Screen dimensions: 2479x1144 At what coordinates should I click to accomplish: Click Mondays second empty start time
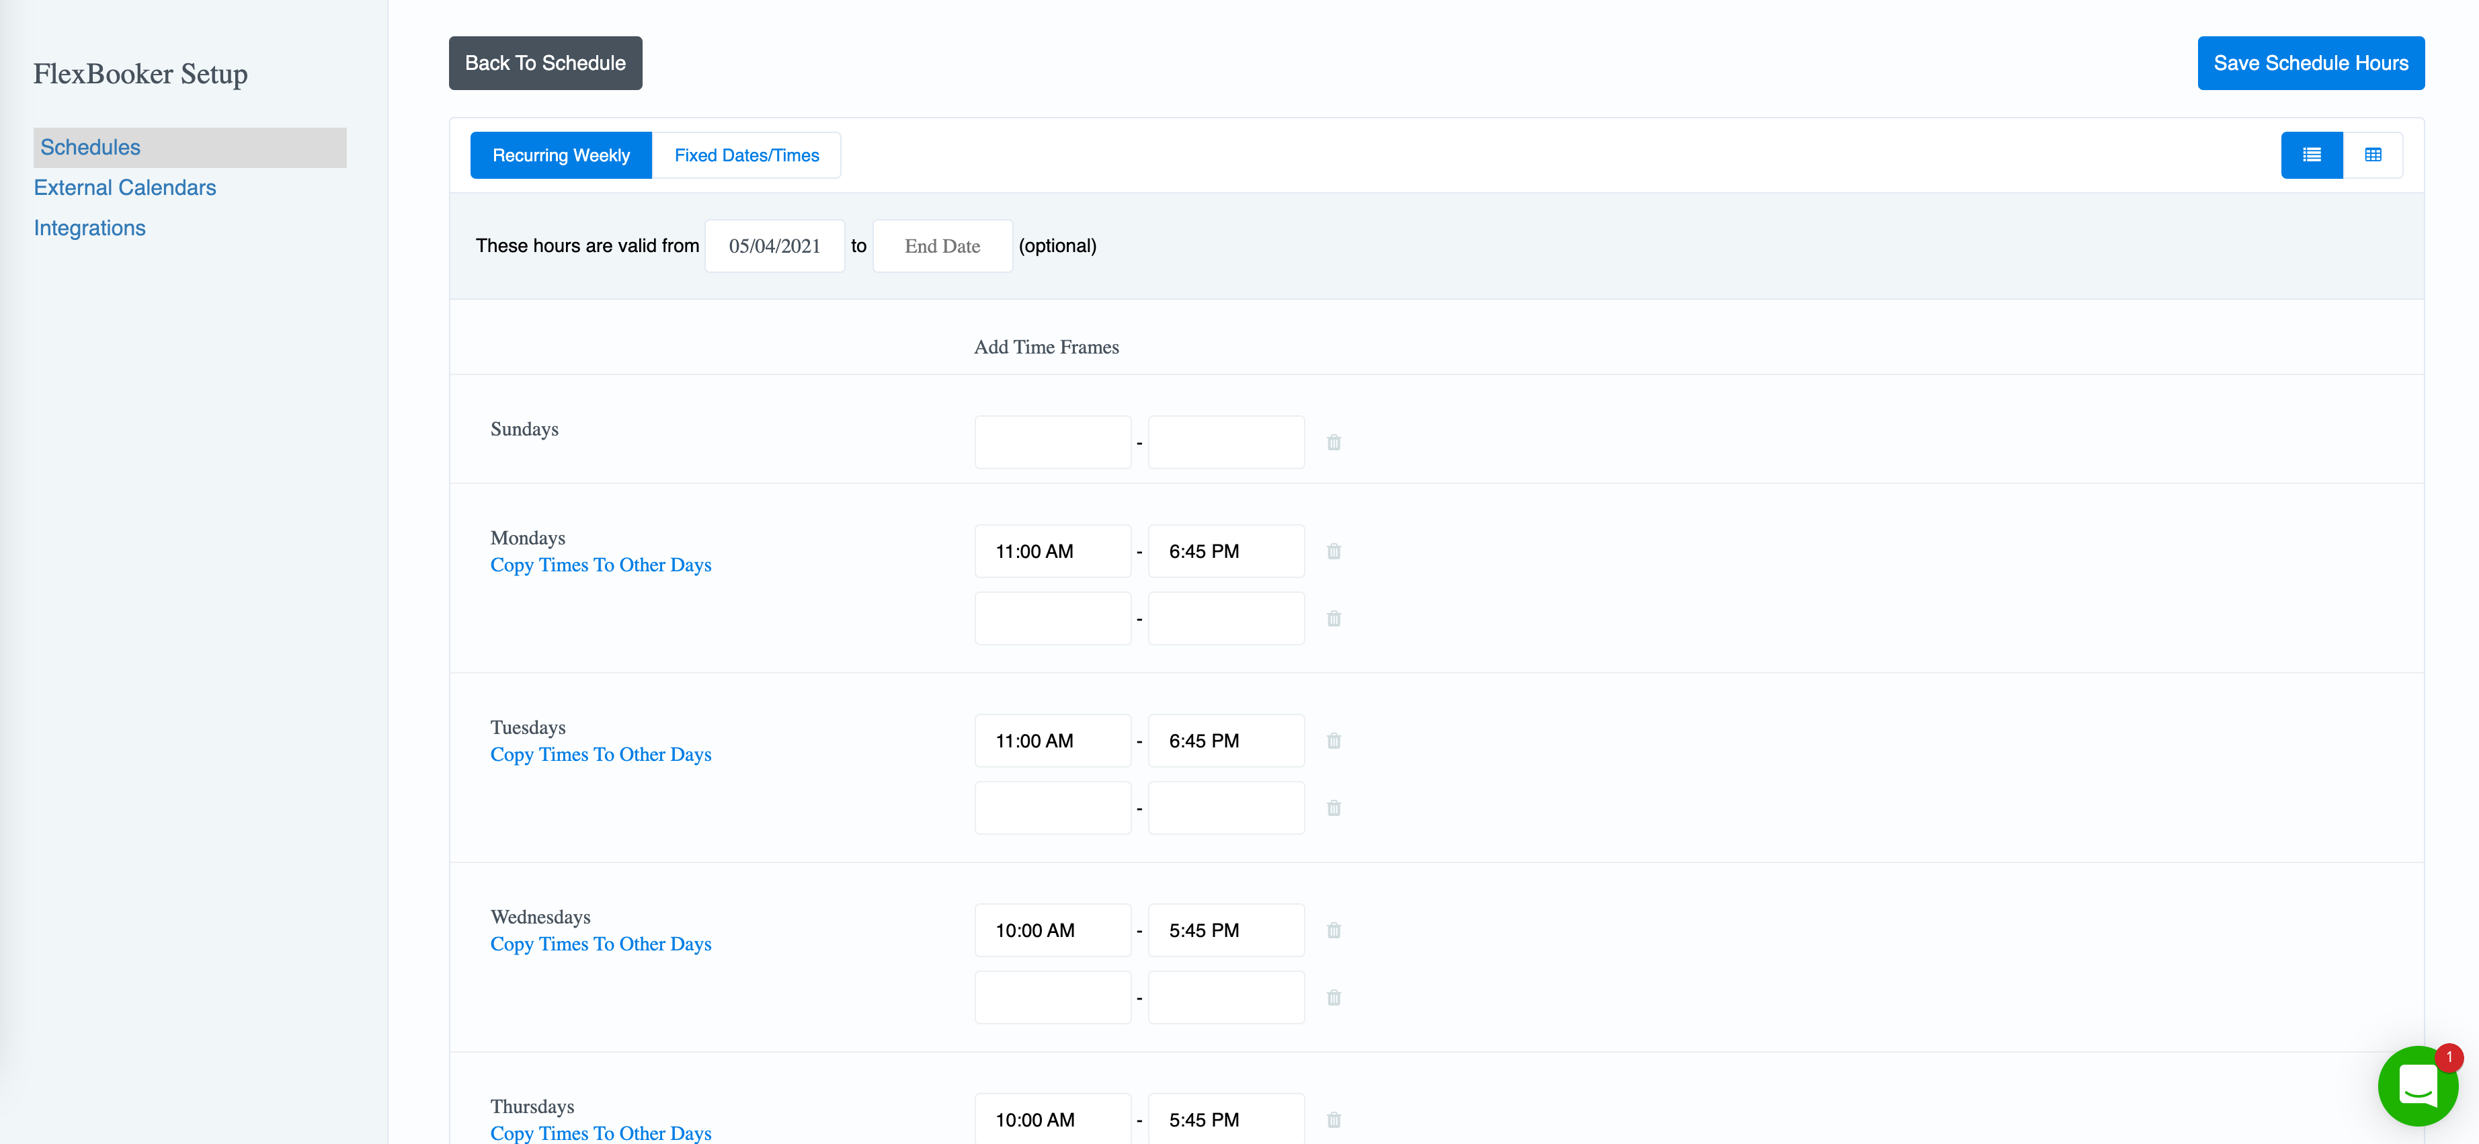pyautogui.click(x=1053, y=618)
